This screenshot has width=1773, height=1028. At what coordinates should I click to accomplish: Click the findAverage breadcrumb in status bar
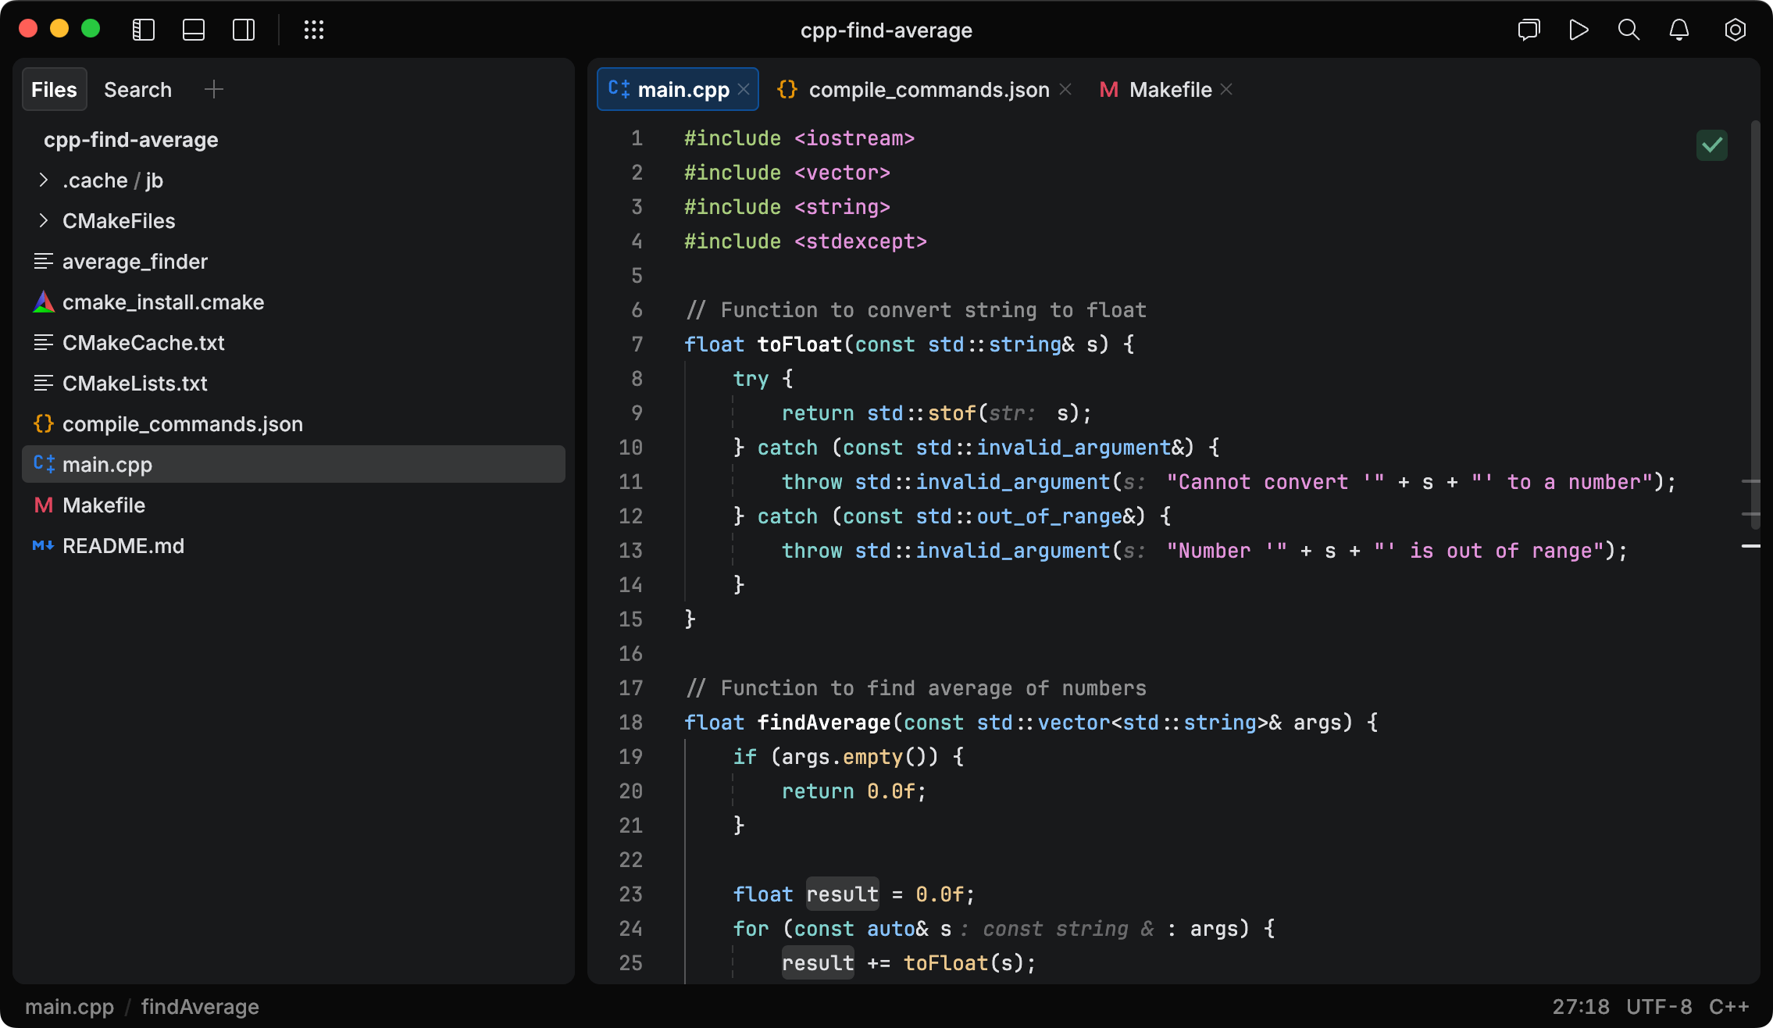200,1007
